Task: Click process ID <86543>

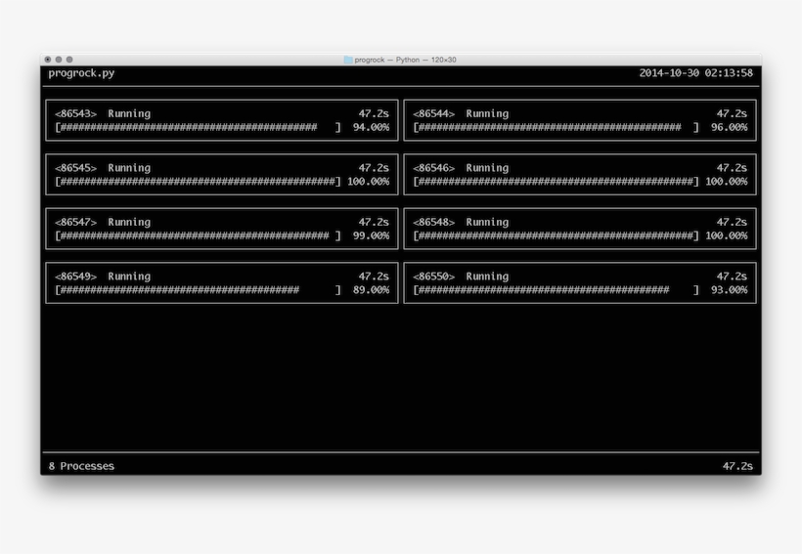Action: (x=75, y=113)
